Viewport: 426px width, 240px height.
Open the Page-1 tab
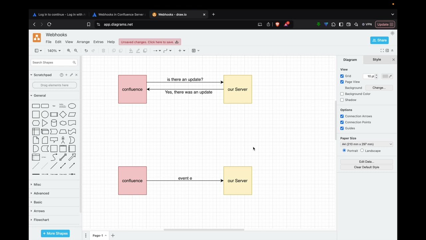(100, 236)
